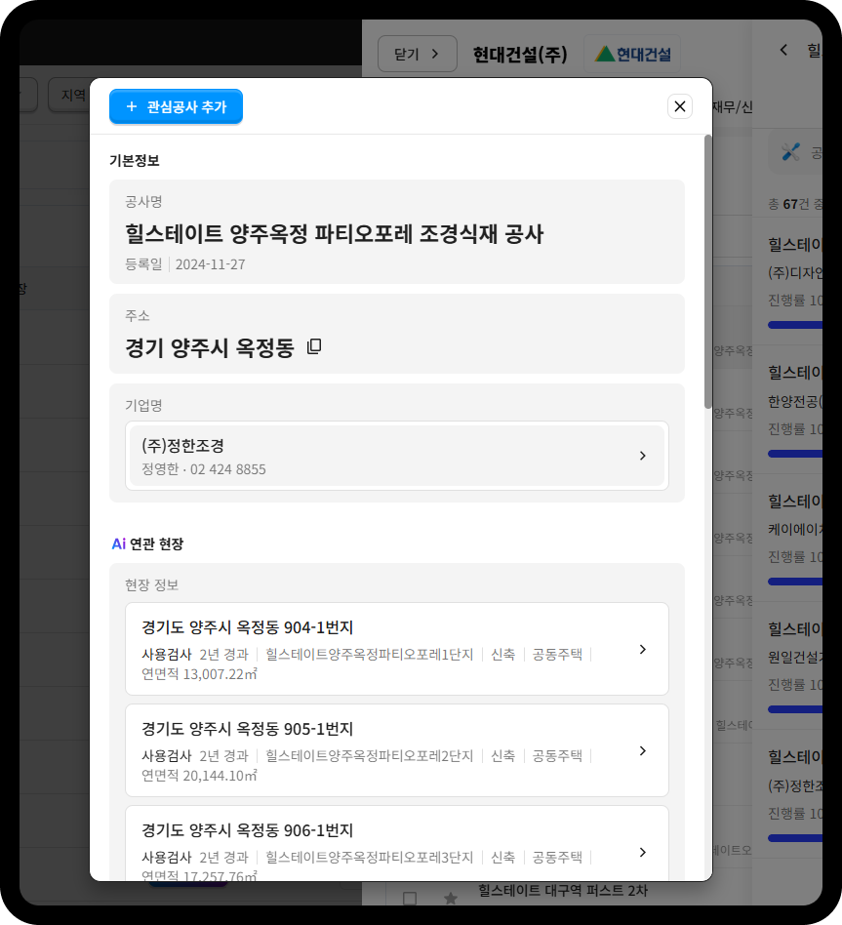The width and height of the screenshot is (842, 925).
Task: Click the progress bar under 원일건설
Action: 795,709
